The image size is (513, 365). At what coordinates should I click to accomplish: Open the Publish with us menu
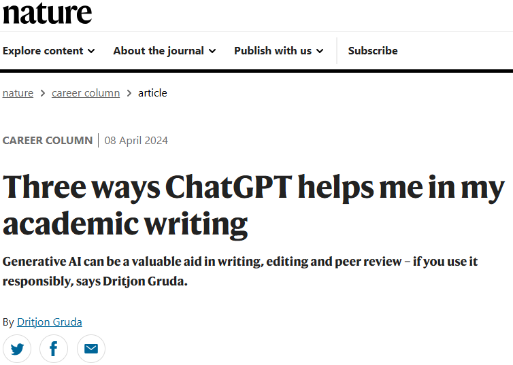point(279,51)
